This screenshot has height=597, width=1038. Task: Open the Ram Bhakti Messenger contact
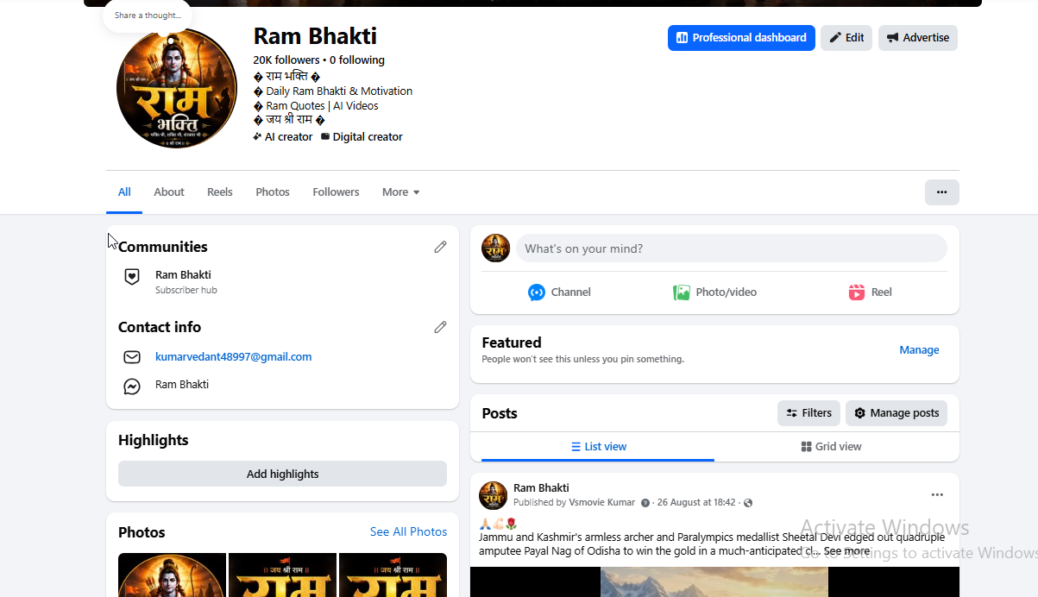point(182,385)
